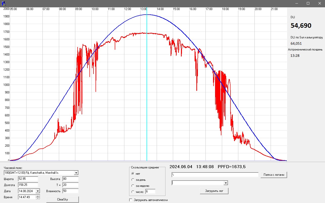The image size is (325, 203).
Task: Click the 'Загрузить лог' button
Action: point(214,191)
